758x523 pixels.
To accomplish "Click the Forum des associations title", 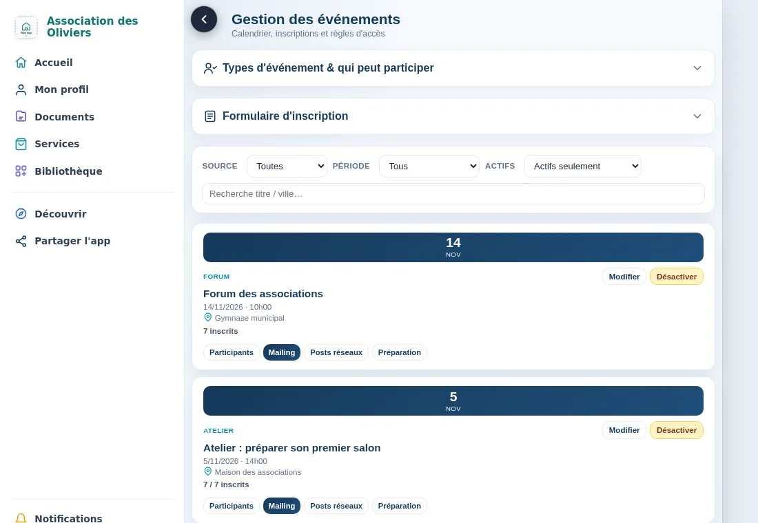I will [263, 294].
